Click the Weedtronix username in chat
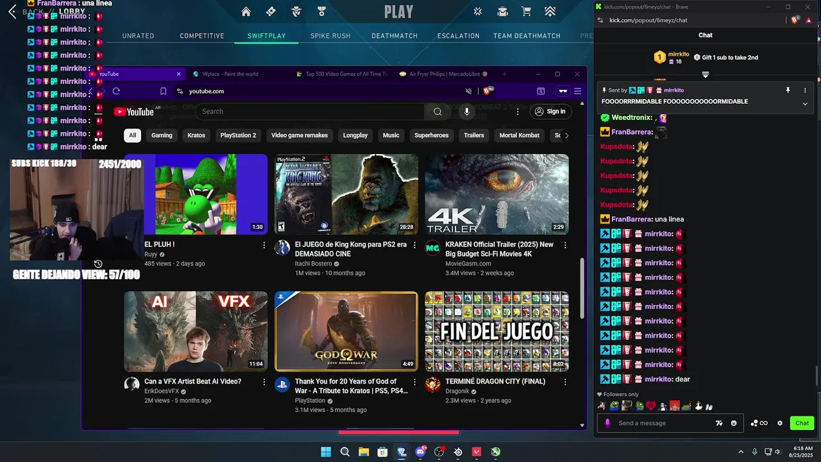 632,118
